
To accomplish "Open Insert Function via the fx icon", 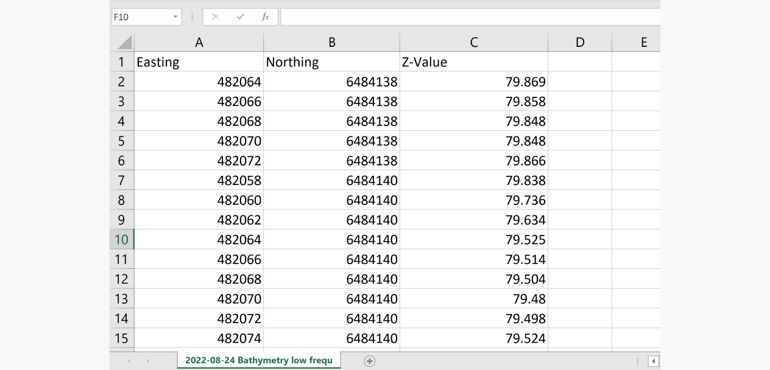I will point(265,17).
